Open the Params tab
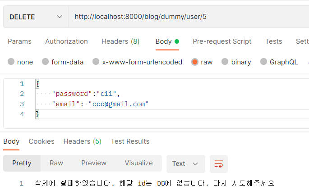 coord(19,41)
